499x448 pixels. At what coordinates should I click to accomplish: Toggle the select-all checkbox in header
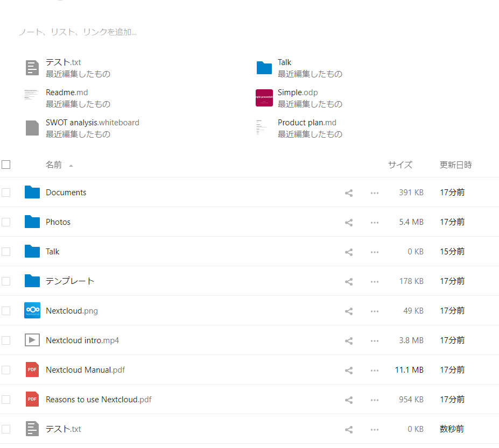6,165
